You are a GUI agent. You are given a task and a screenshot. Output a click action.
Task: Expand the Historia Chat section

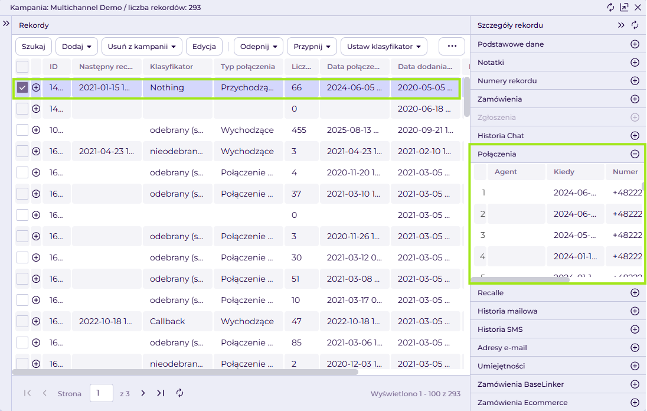[x=635, y=135]
